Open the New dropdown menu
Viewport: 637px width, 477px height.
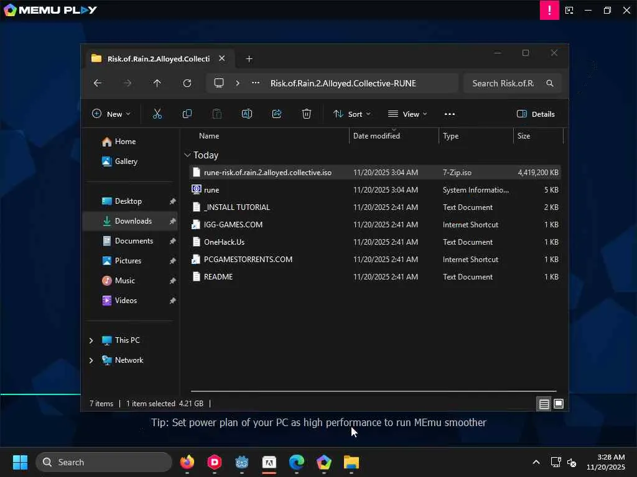click(111, 114)
